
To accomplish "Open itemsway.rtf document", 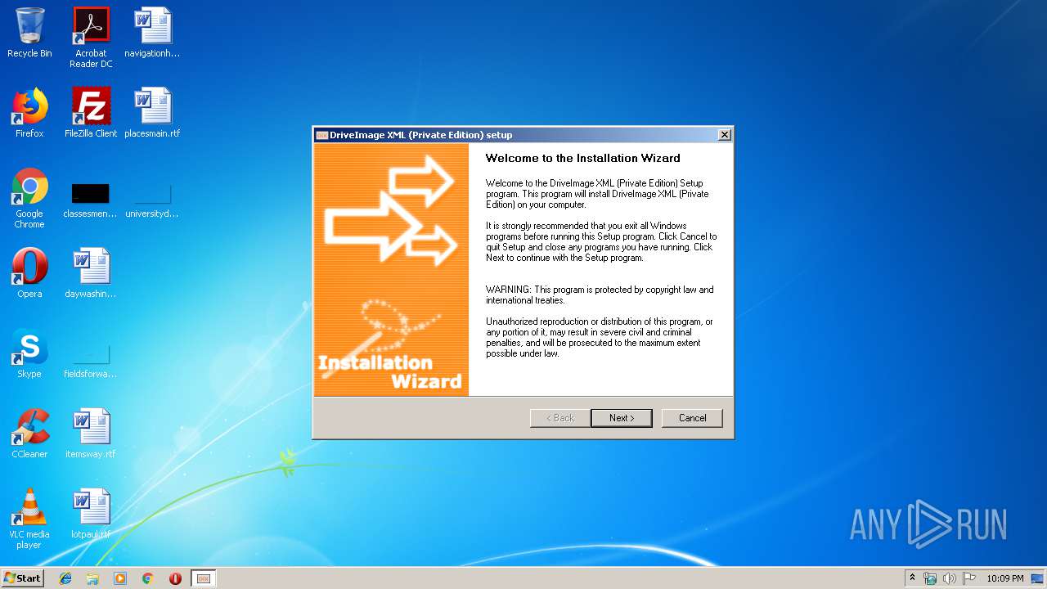I will (91, 434).
